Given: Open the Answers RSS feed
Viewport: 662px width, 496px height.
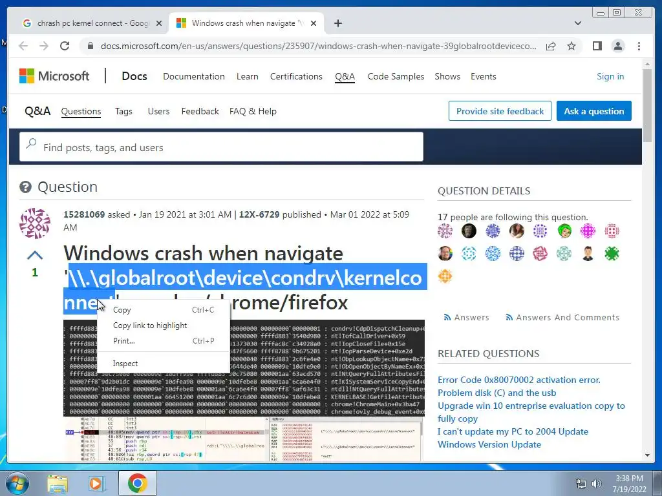Looking at the screenshot, I should pos(467,317).
